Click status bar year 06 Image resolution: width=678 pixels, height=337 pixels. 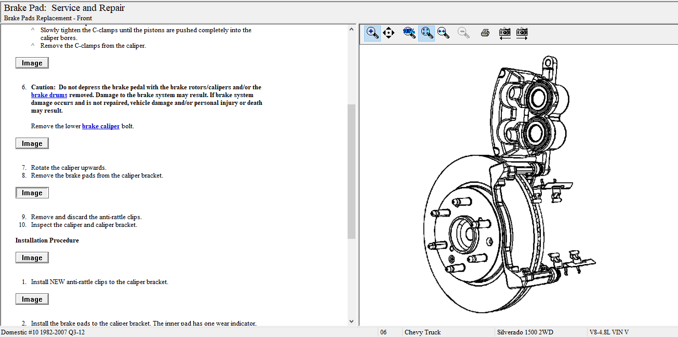(383, 332)
